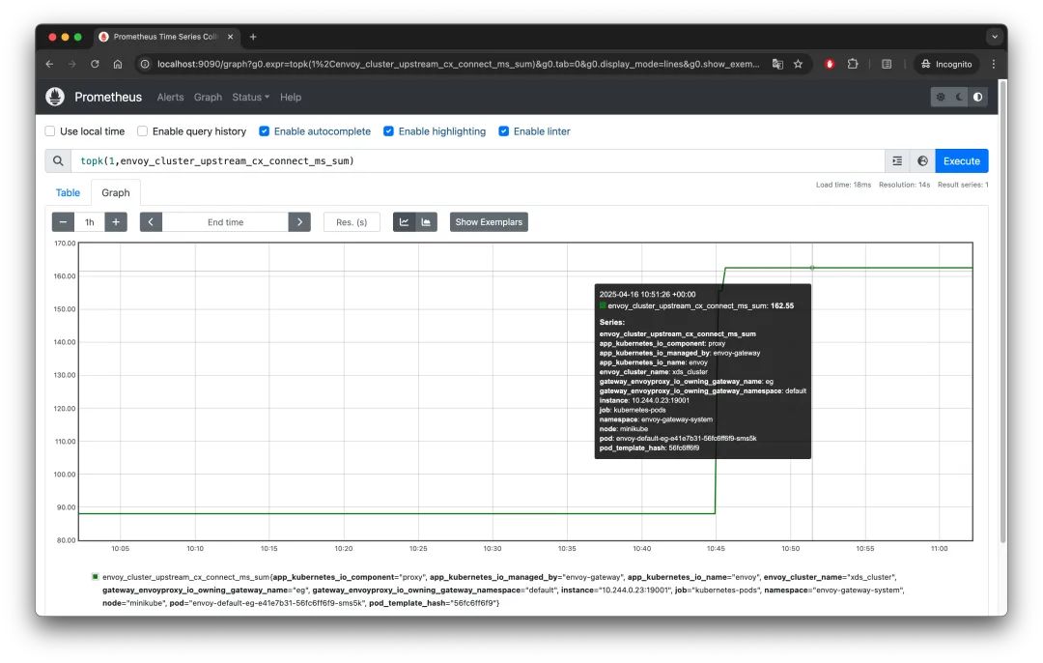
Task: Close the Prometheus browser tab
Action: coord(230,37)
